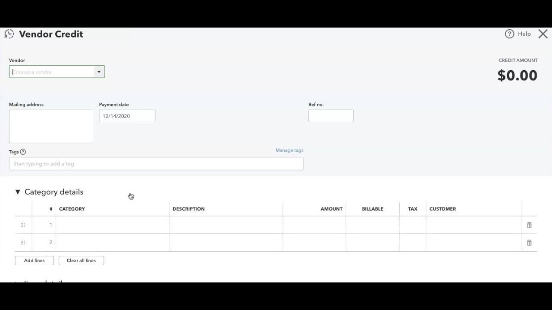This screenshot has height=310, width=552.
Task: Grab the drag handle of row 1
Action: tap(23, 225)
